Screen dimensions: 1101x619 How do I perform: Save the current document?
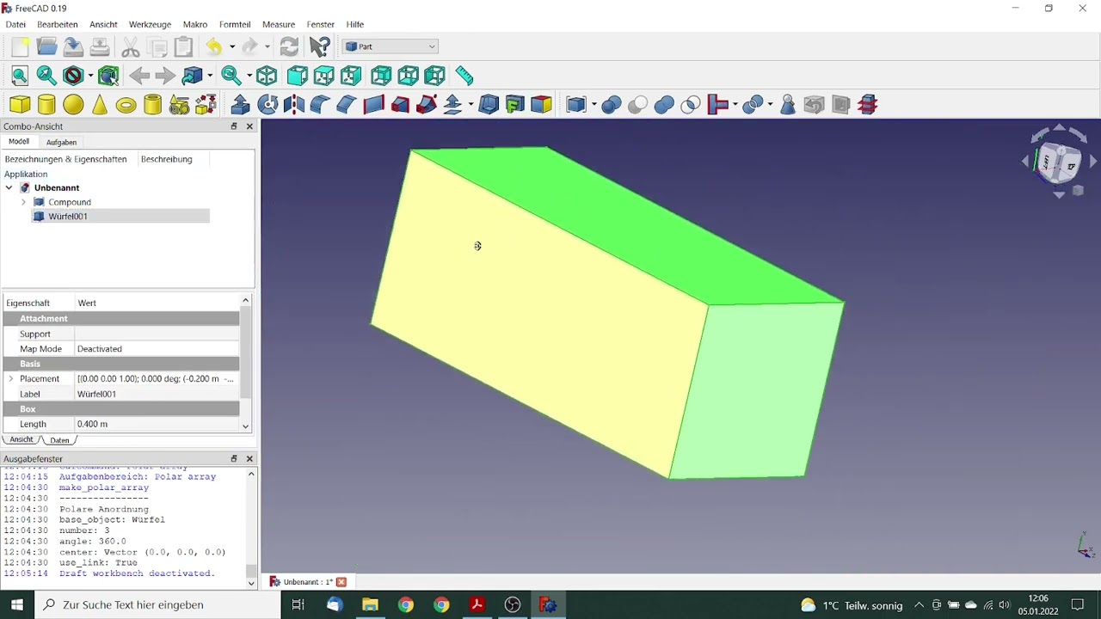(x=73, y=46)
